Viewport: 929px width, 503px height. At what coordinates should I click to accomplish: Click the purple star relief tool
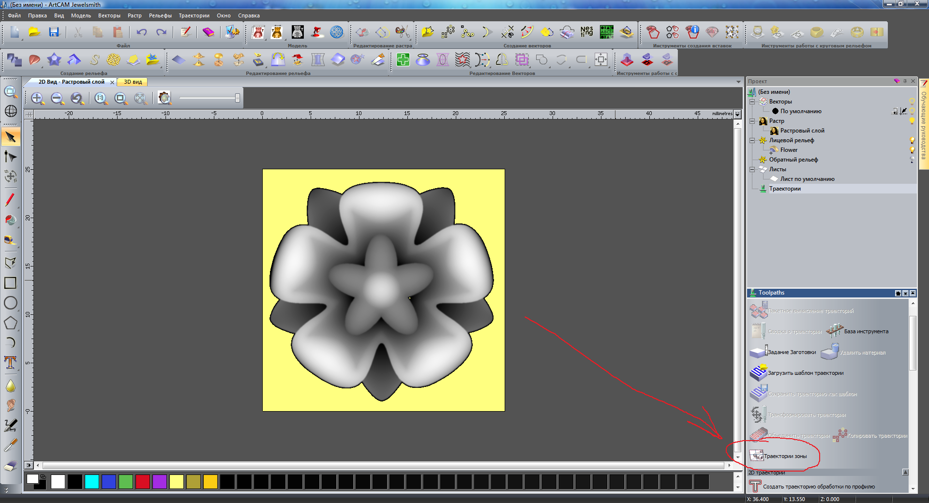click(54, 59)
